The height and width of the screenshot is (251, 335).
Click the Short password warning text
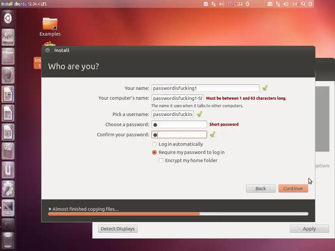[224, 124]
